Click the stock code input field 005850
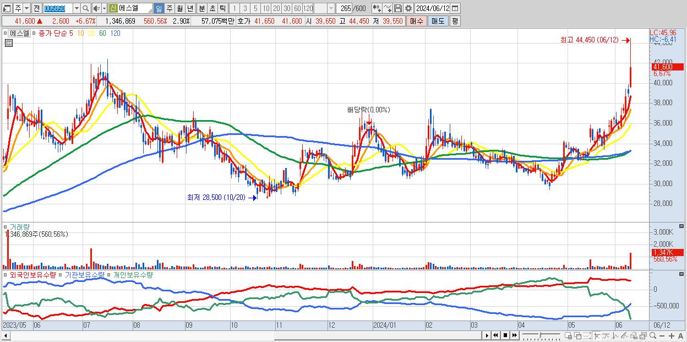The width and height of the screenshot is (687, 342). coord(58,8)
